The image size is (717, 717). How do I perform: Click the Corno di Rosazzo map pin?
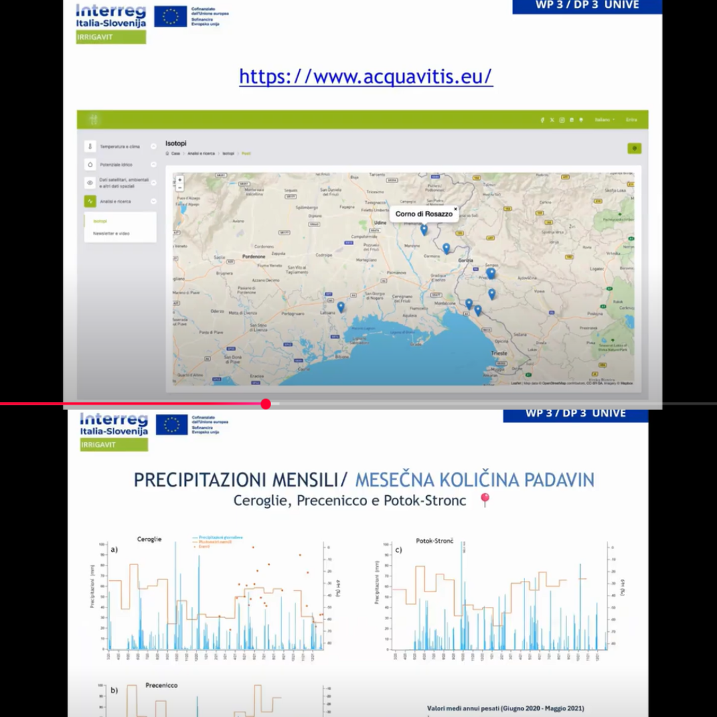pyautogui.click(x=424, y=230)
